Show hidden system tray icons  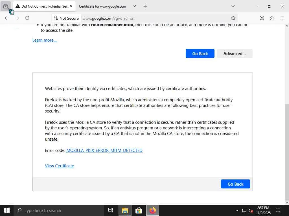pyautogui.click(x=237, y=210)
